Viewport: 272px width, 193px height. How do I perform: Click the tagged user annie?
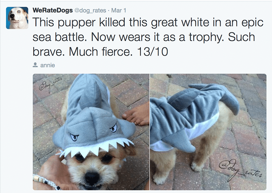click(47, 65)
